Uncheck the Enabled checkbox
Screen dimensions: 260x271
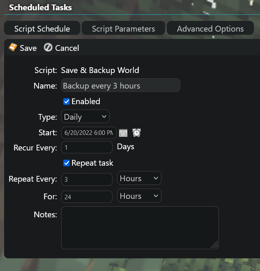[67, 102]
